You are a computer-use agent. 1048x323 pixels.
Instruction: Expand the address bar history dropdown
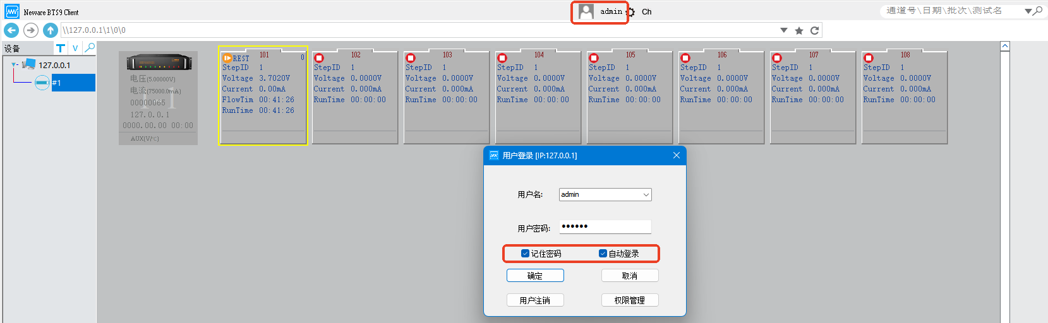click(784, 30)
